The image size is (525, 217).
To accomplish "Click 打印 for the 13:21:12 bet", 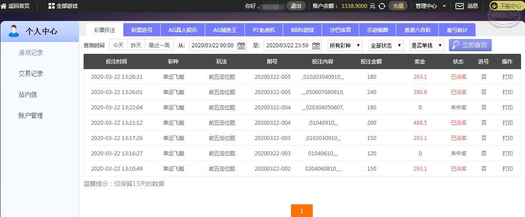I will pyautogui.click(x=507, y=123).
